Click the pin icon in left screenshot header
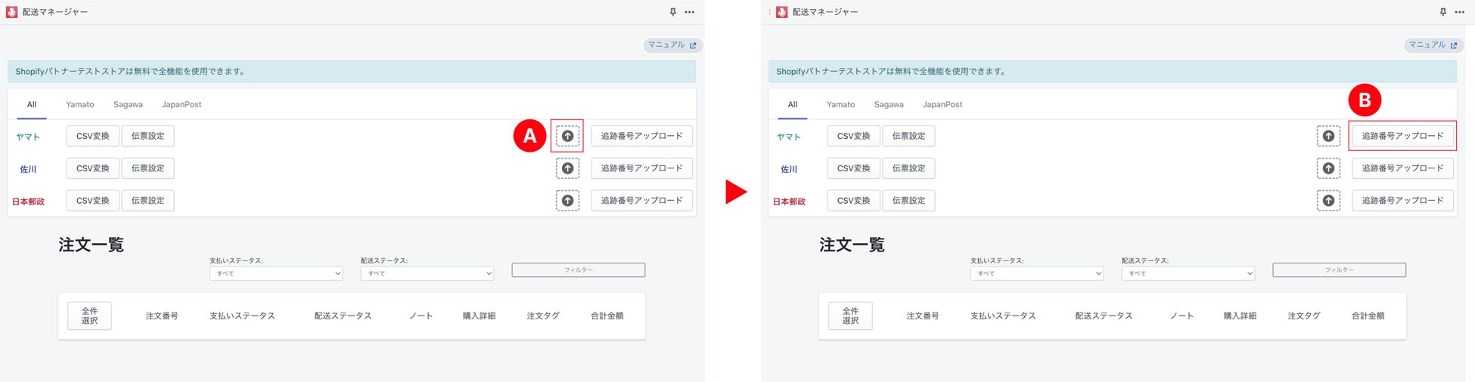This screenshot has height=382, width=1475. (x=672, y=12)
